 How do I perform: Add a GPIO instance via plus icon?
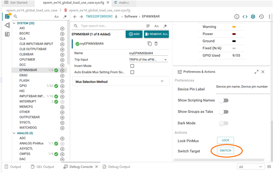tap(62, 86)
